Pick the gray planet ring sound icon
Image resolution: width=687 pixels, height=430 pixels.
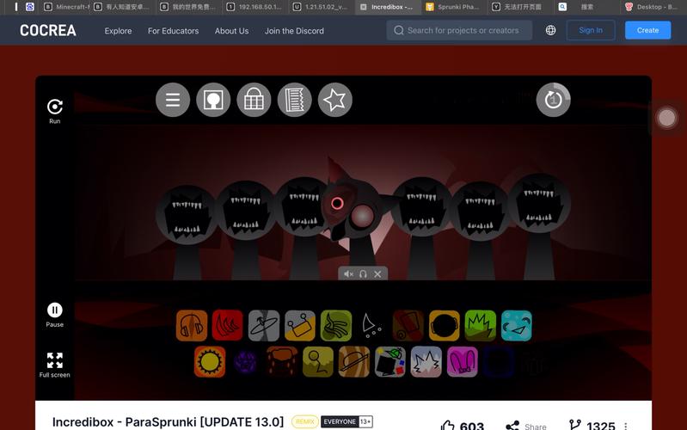pos(264,326)
